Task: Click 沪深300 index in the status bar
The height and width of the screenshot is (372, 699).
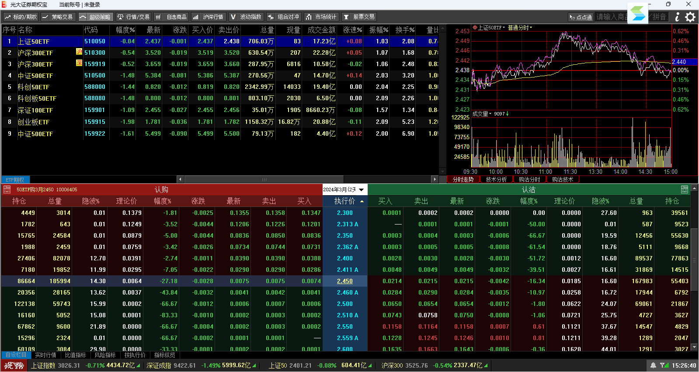Action: coord(392,365)
